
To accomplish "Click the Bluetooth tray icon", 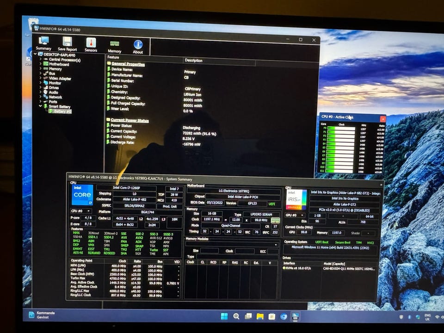I will pyautogui.click(x=409, y=317).
